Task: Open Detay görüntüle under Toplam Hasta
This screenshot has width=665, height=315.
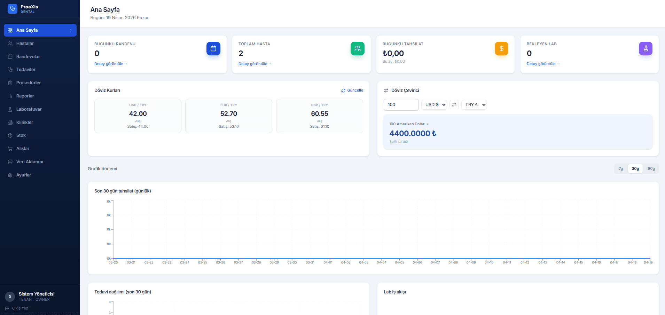Action: (255, 64)
